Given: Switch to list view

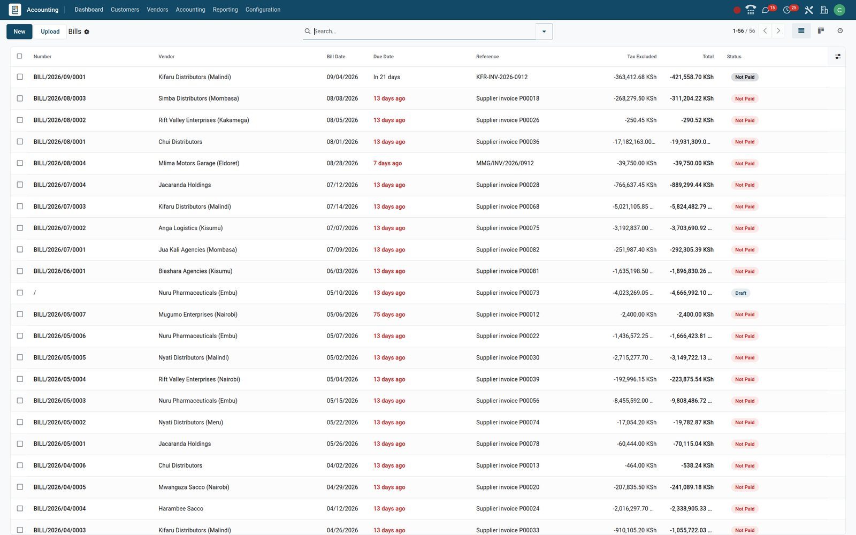Looking at the screenshot, I should 801,31.
